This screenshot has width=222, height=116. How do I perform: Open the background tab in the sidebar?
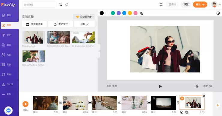point(6,65)
